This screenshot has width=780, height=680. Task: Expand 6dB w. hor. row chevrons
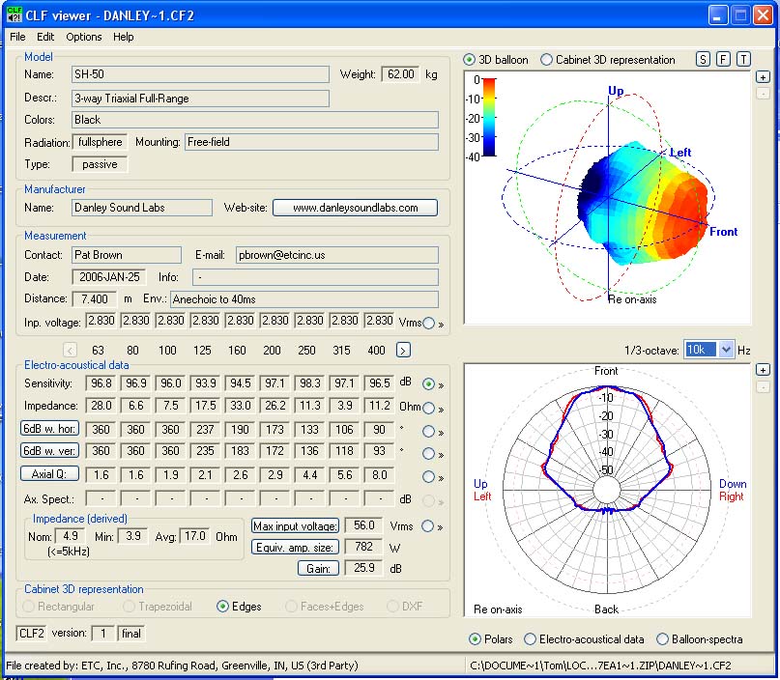coord(441,433)
